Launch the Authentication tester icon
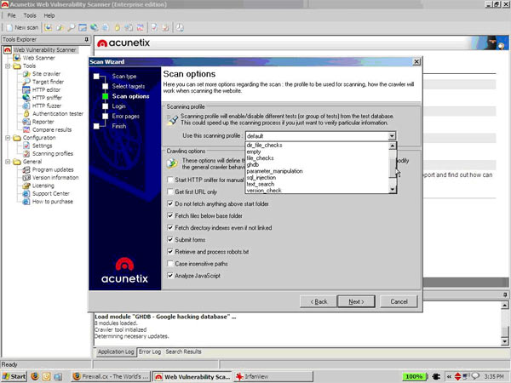This screenshot has height=383, width=511. pyautogui.click(x=26, y=114)
